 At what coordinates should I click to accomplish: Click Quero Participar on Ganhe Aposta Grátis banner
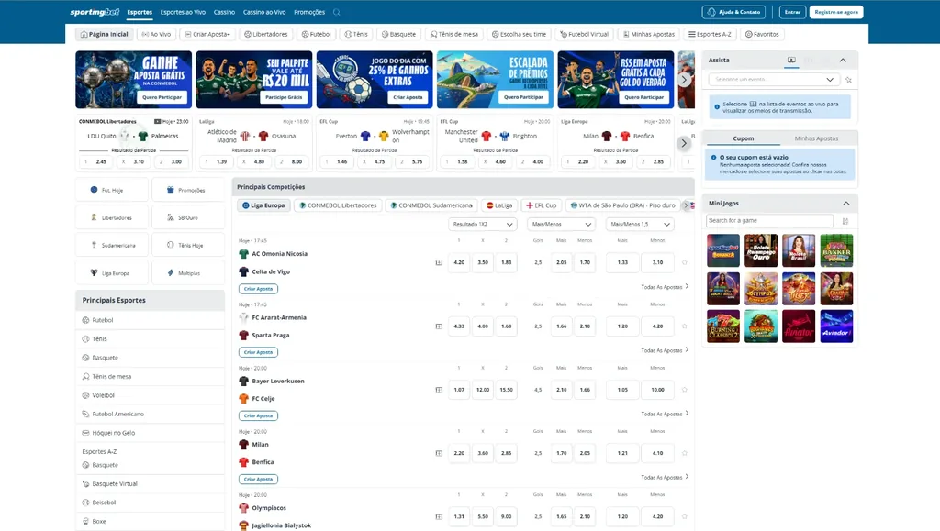pyautogui.click(x=162, y=97)
